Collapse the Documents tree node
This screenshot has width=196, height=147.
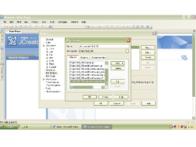pyautogui.click(x=44, y=46)
